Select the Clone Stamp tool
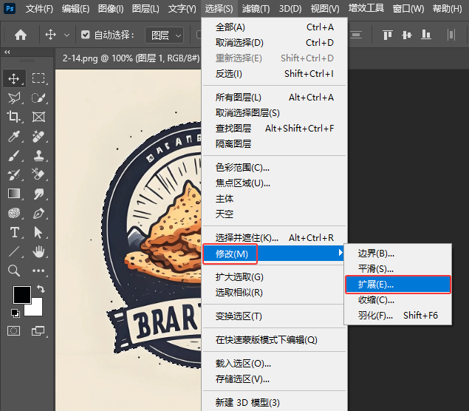The image size is (469, 411). (38, 156)
